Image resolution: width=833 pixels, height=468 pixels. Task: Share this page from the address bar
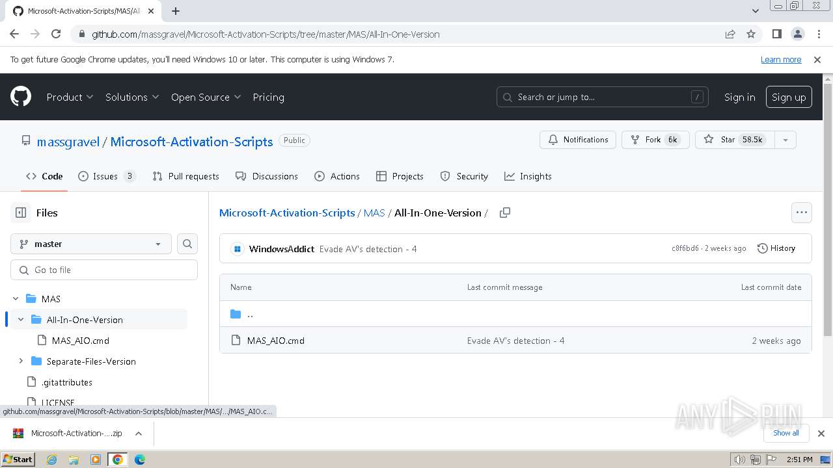coord(730,34)
